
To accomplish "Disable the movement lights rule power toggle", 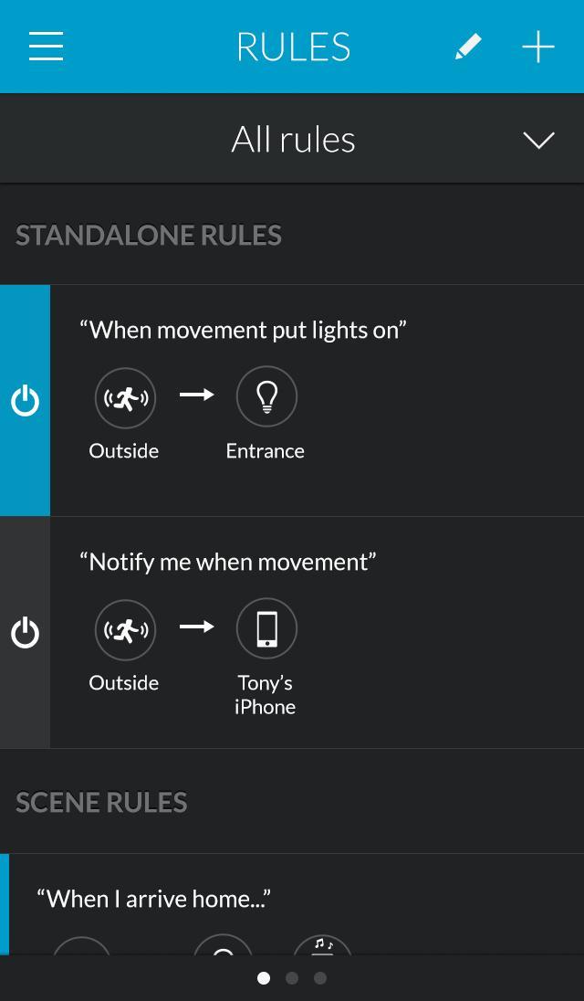I will pyautogui.click(x=25, y=399).
